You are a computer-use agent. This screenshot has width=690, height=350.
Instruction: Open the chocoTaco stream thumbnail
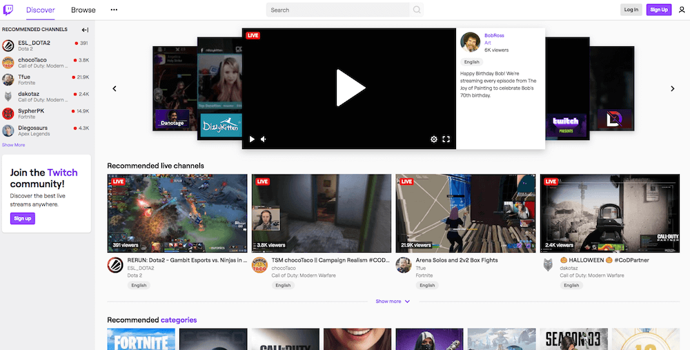click(322, 213)
